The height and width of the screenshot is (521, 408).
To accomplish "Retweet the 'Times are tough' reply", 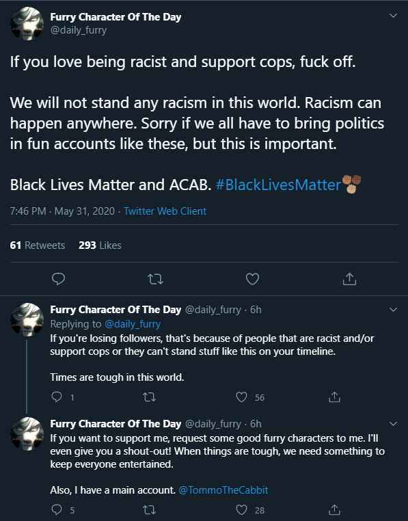I will [149, 397].
